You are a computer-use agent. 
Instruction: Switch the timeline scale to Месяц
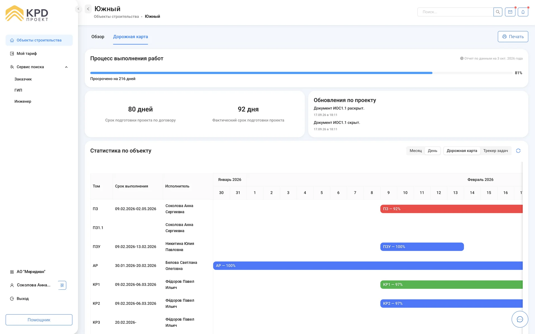pyautogui.click(x=415, y=151)
